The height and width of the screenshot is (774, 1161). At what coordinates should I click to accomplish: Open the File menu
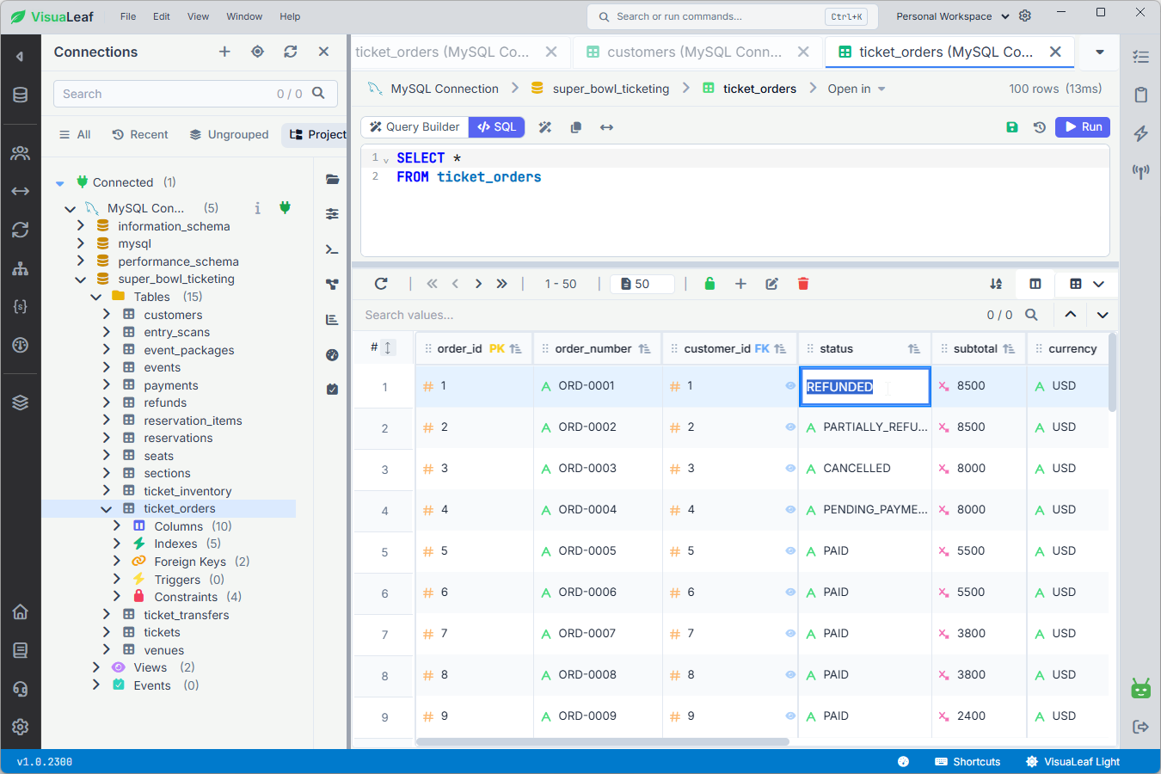point(128,16)
